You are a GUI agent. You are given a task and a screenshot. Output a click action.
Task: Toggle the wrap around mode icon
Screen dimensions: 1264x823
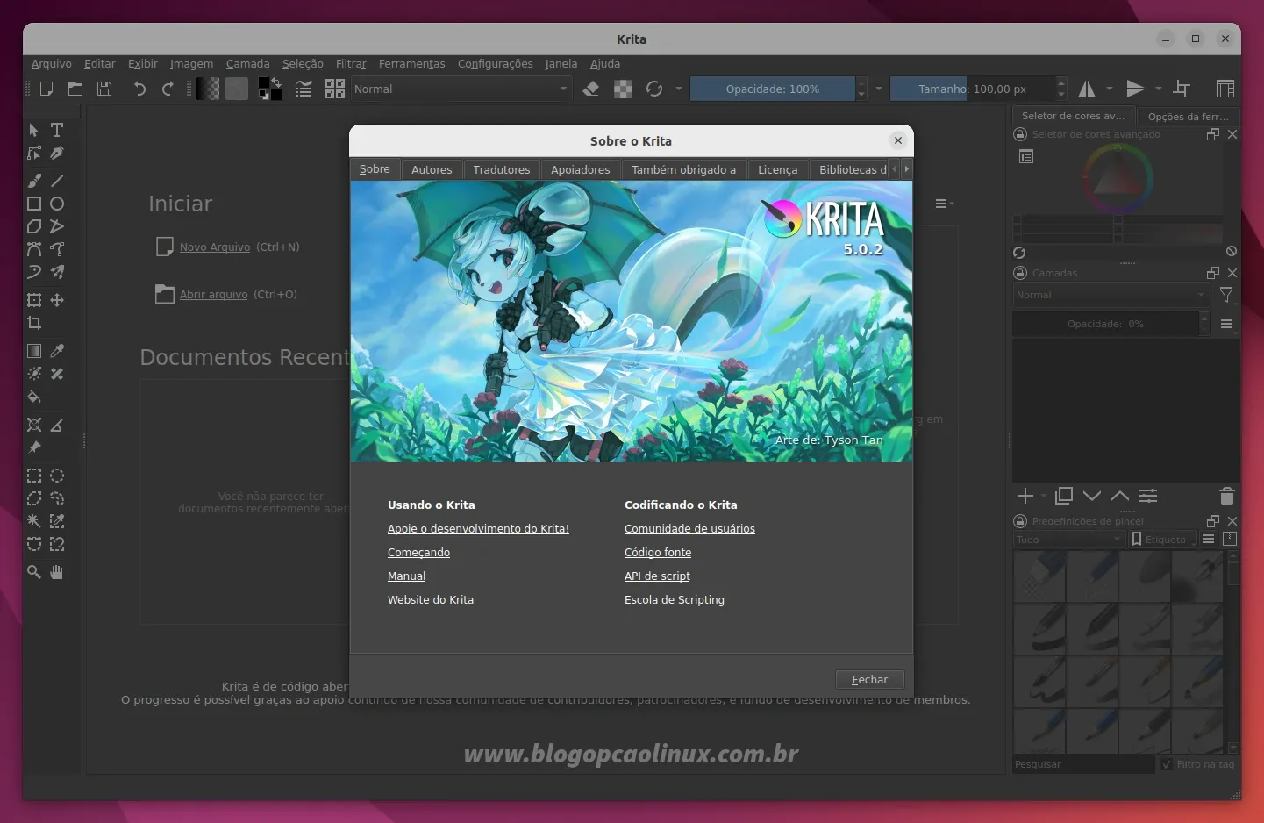pyautogui.click(x=1182, y=89)
